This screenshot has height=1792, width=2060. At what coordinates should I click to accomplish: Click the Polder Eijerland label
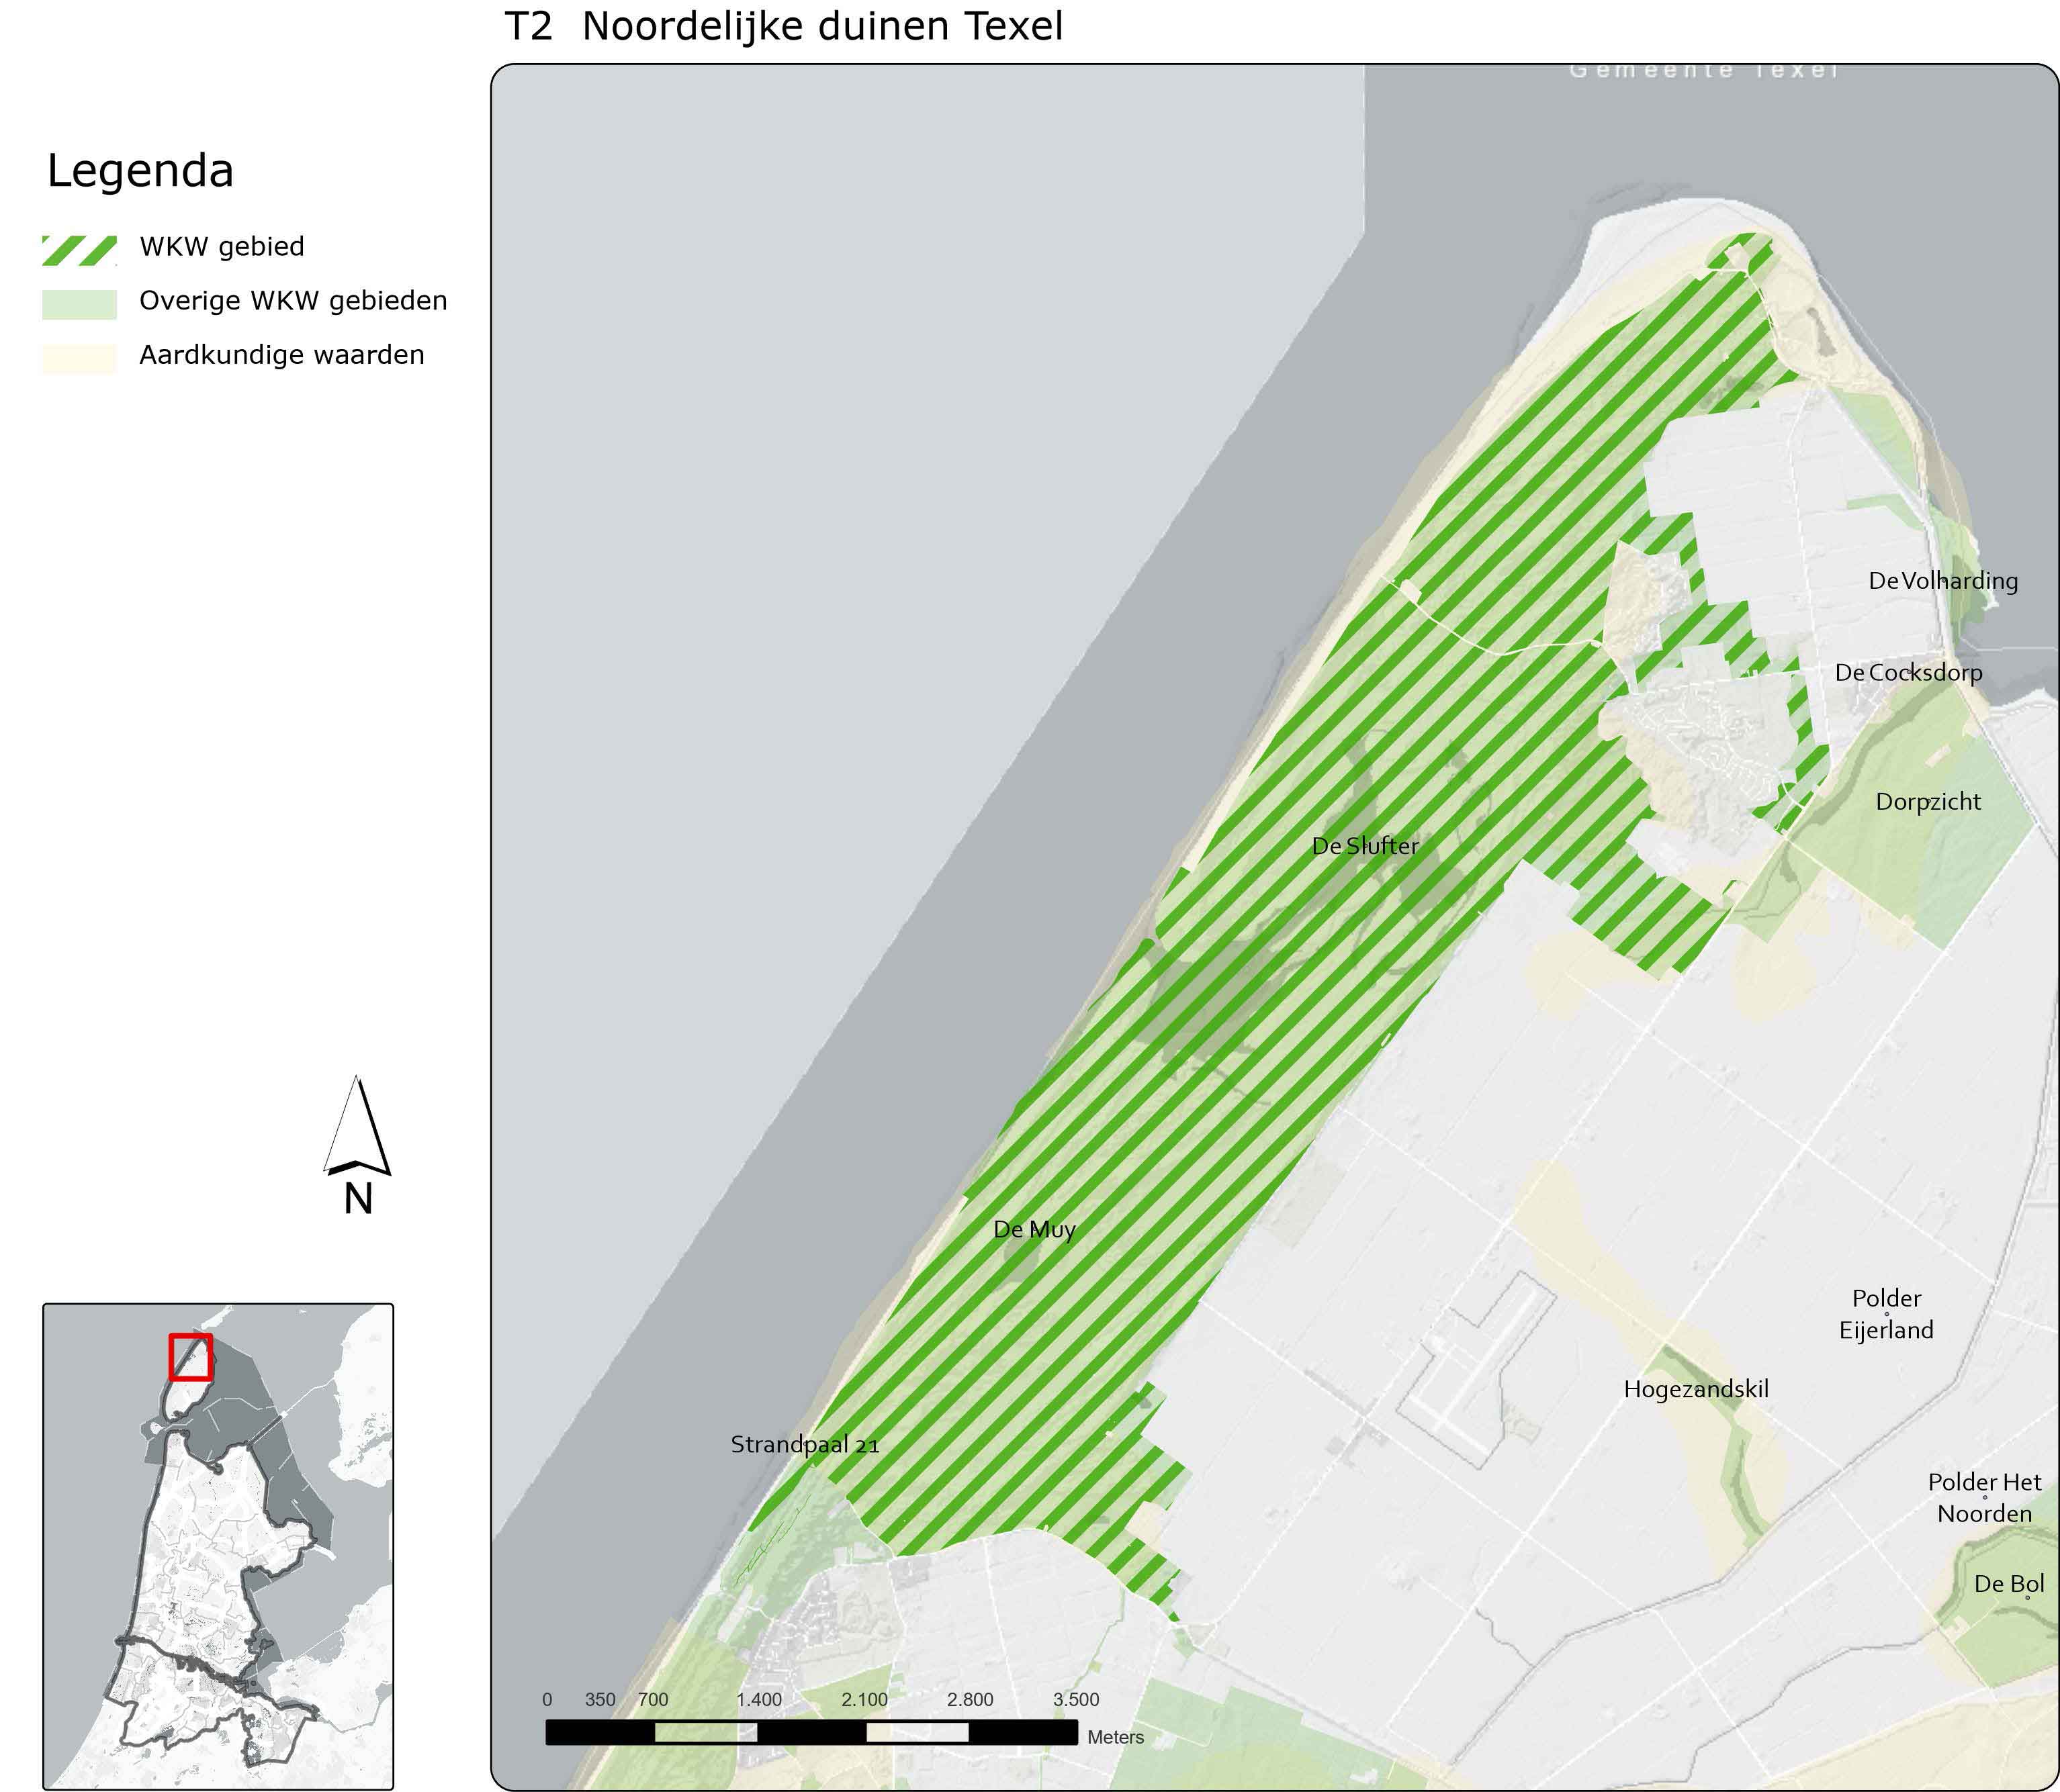point(1886,1314)
